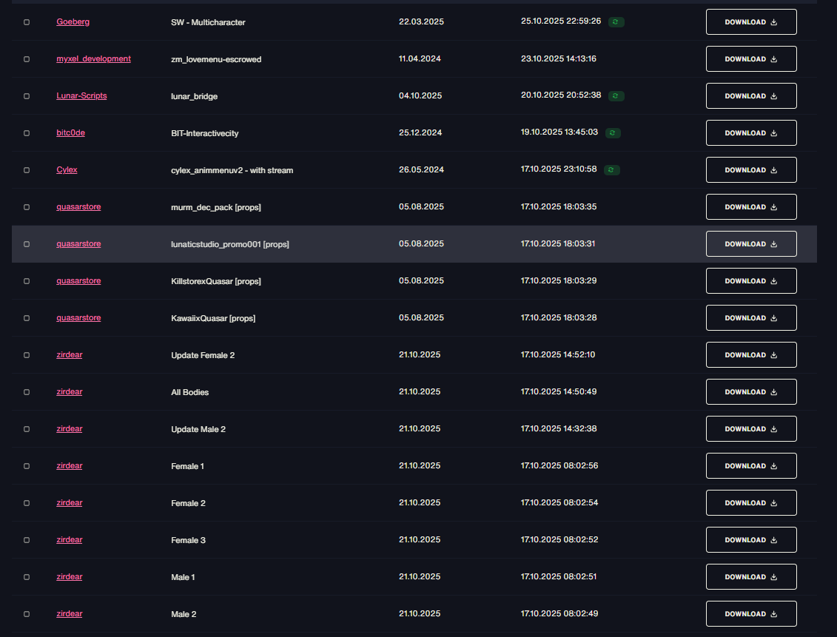The image size is (837, 637).
Task: Click the '17.10.2025 14:50:49' timestamp
Action: tap(559, 391)
